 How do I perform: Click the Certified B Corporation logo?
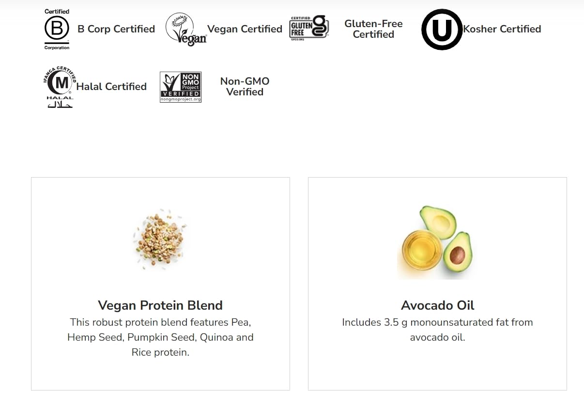tap(57, 29)
